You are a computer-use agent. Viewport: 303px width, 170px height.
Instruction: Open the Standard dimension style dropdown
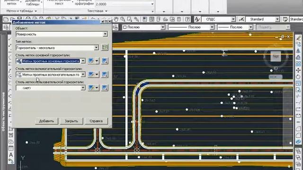pos(277,19)
